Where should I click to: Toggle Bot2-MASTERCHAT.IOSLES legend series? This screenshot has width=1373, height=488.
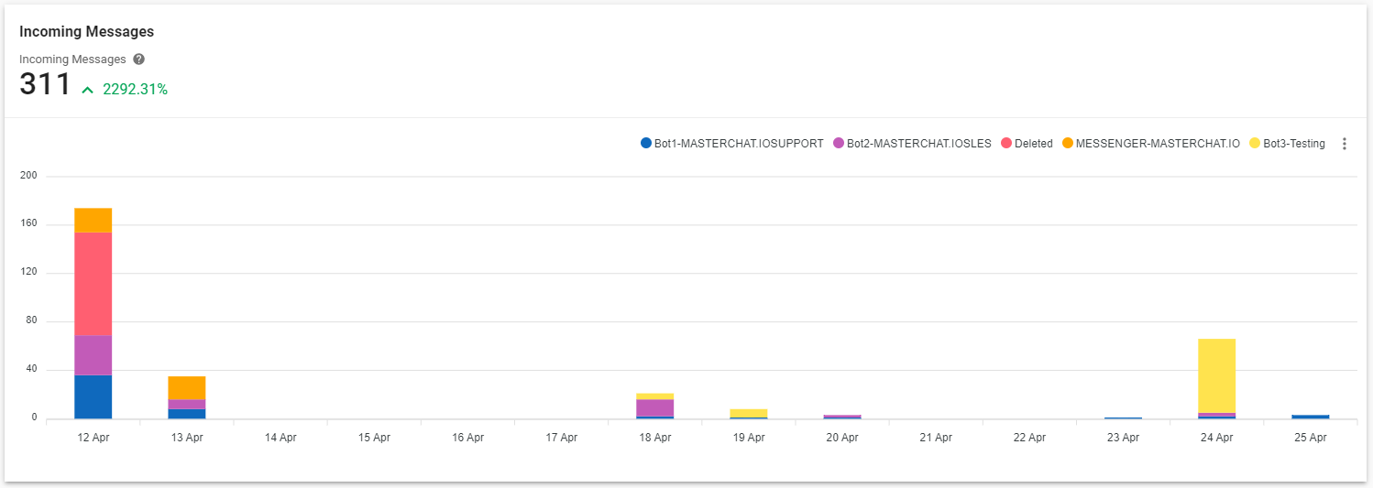pyautogui.click(x=912, y=144)
